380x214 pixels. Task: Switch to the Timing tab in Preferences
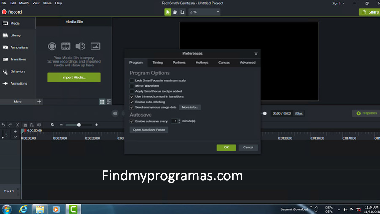point(157,63)
